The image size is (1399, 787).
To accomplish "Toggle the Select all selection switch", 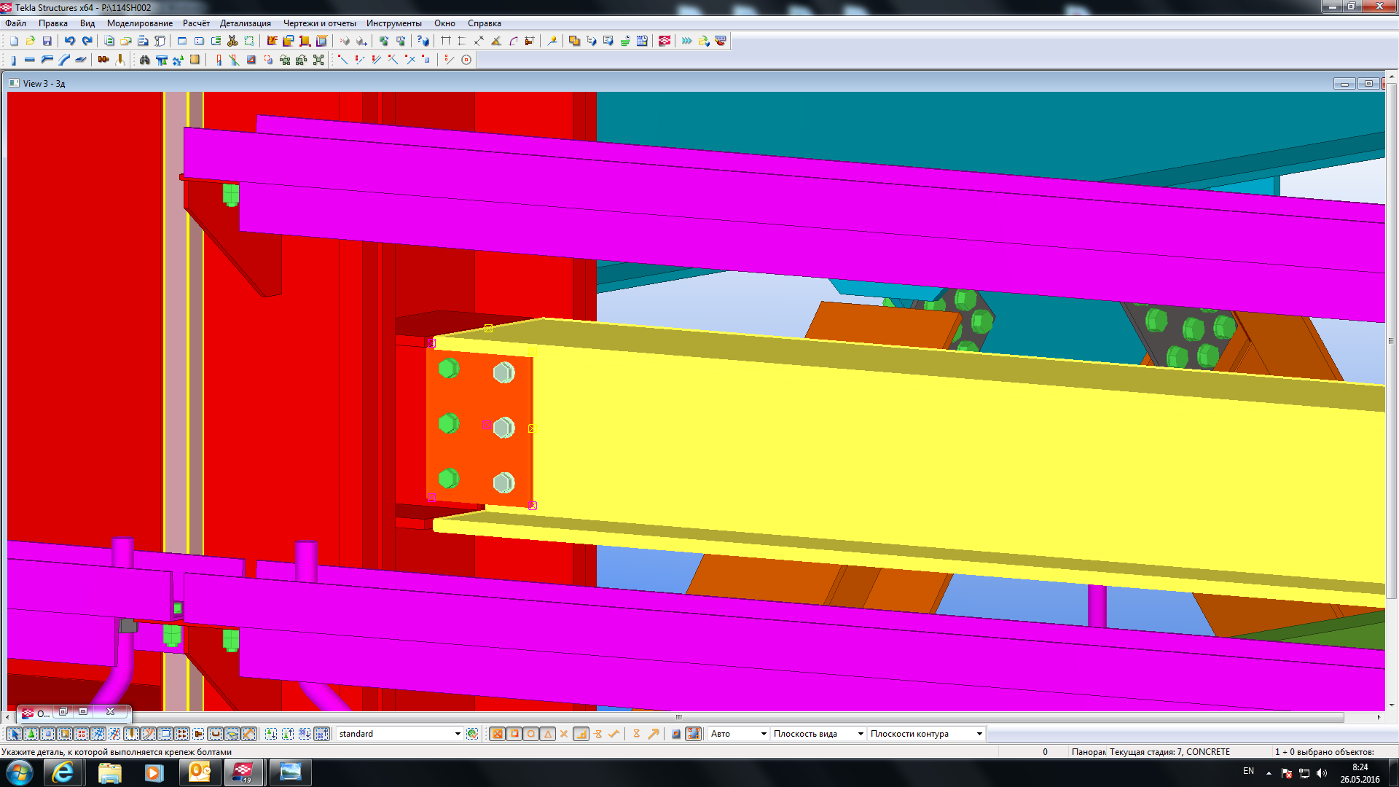I will [14, 735].
